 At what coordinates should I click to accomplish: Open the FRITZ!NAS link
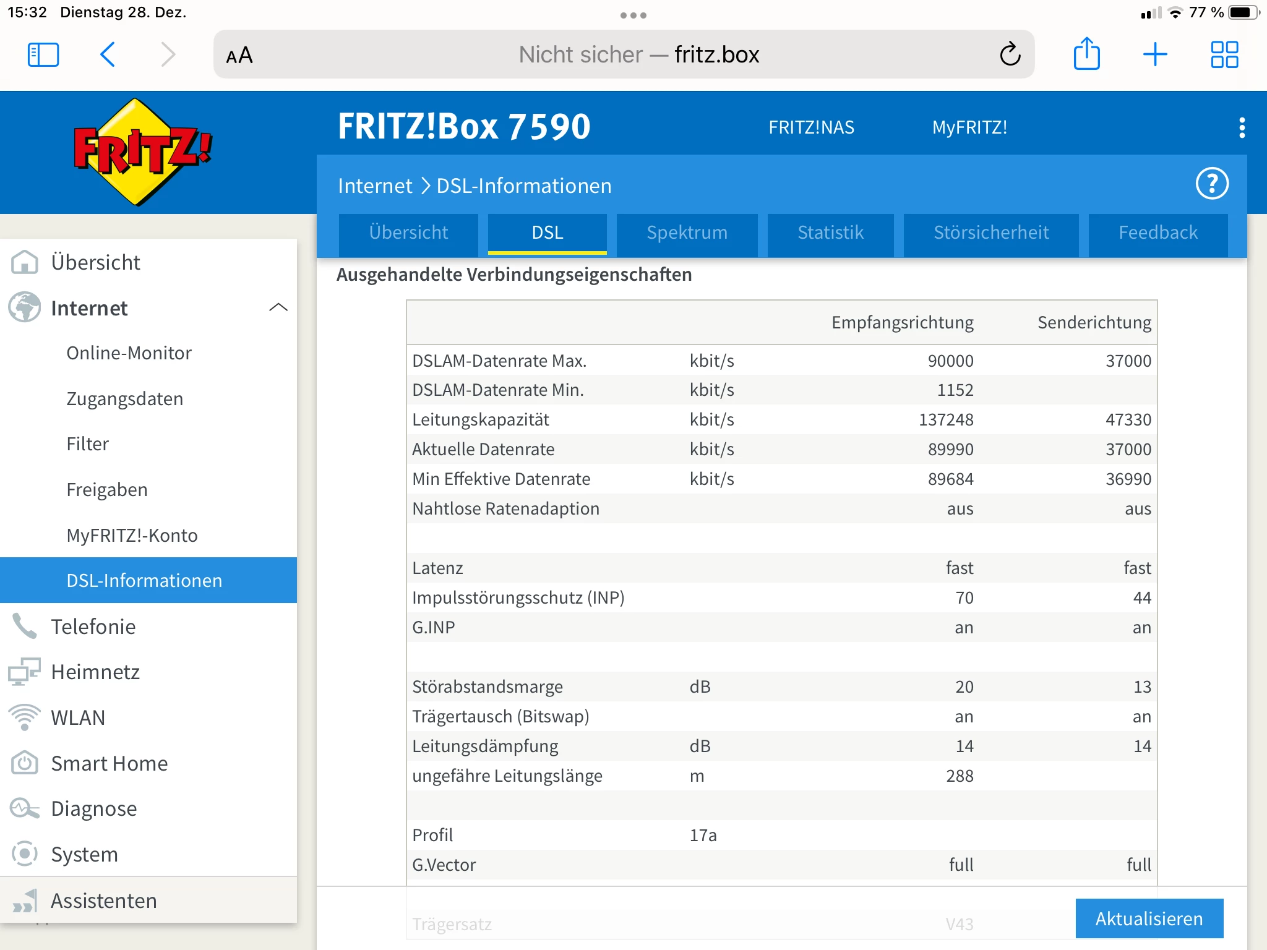click(811, 127)
